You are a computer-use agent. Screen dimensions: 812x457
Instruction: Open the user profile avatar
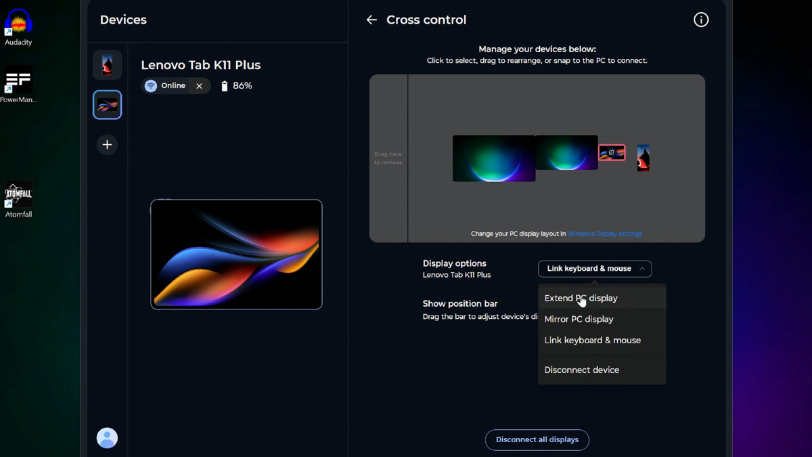(107, 438)
